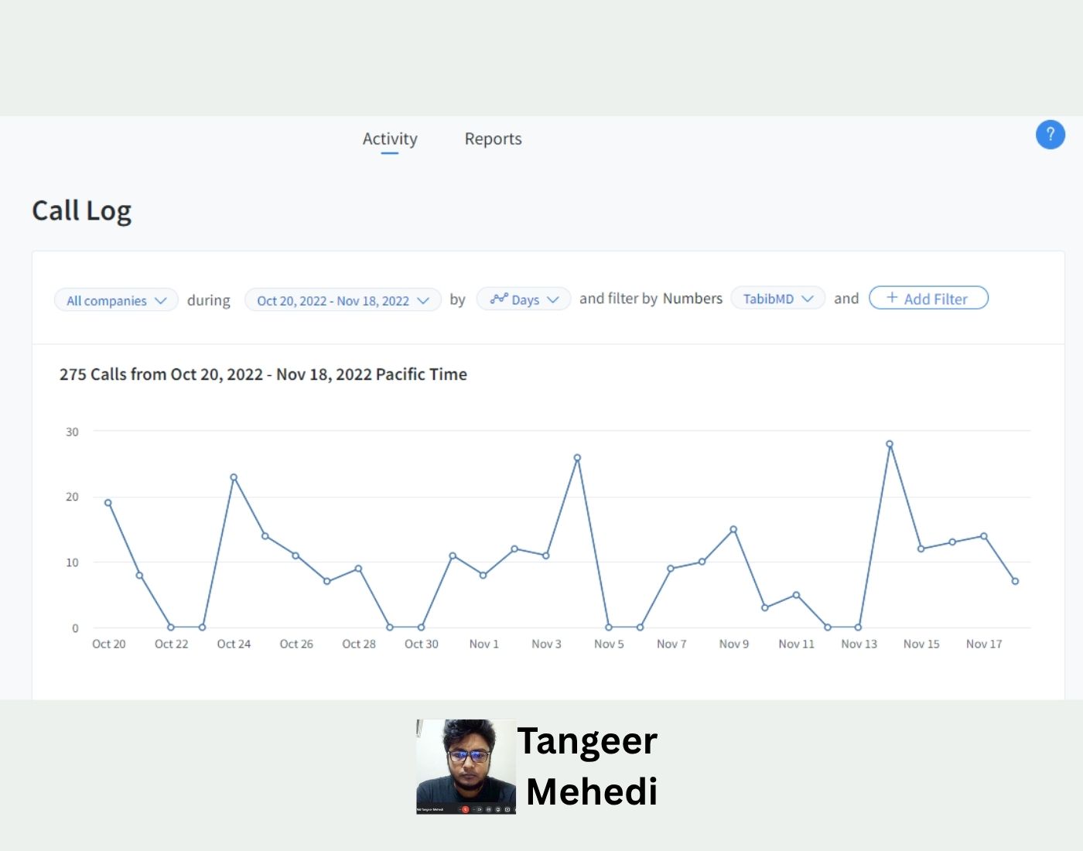Switch to the Activity tab
Viewport: 1083px width, 851px height.
click(x=390, y=139)
